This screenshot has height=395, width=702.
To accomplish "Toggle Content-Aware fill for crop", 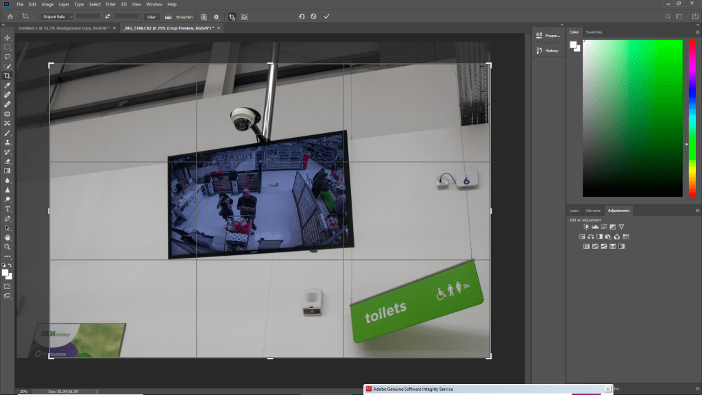I will tap(245, 16).
